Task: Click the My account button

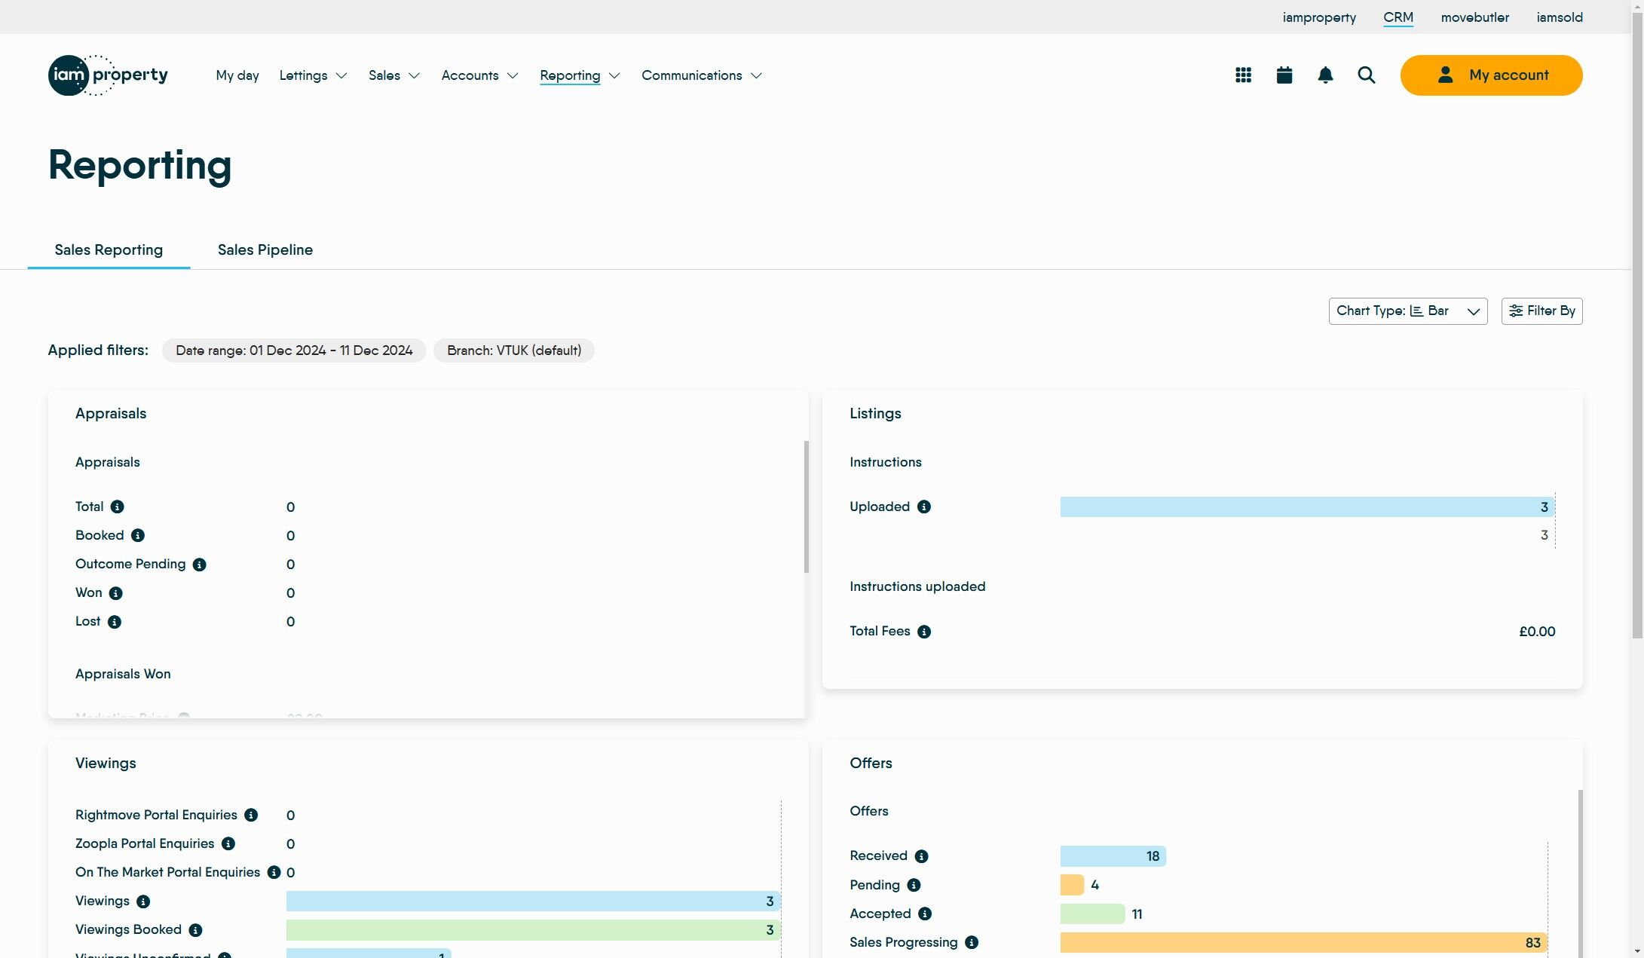Action: click(1491, 75)
